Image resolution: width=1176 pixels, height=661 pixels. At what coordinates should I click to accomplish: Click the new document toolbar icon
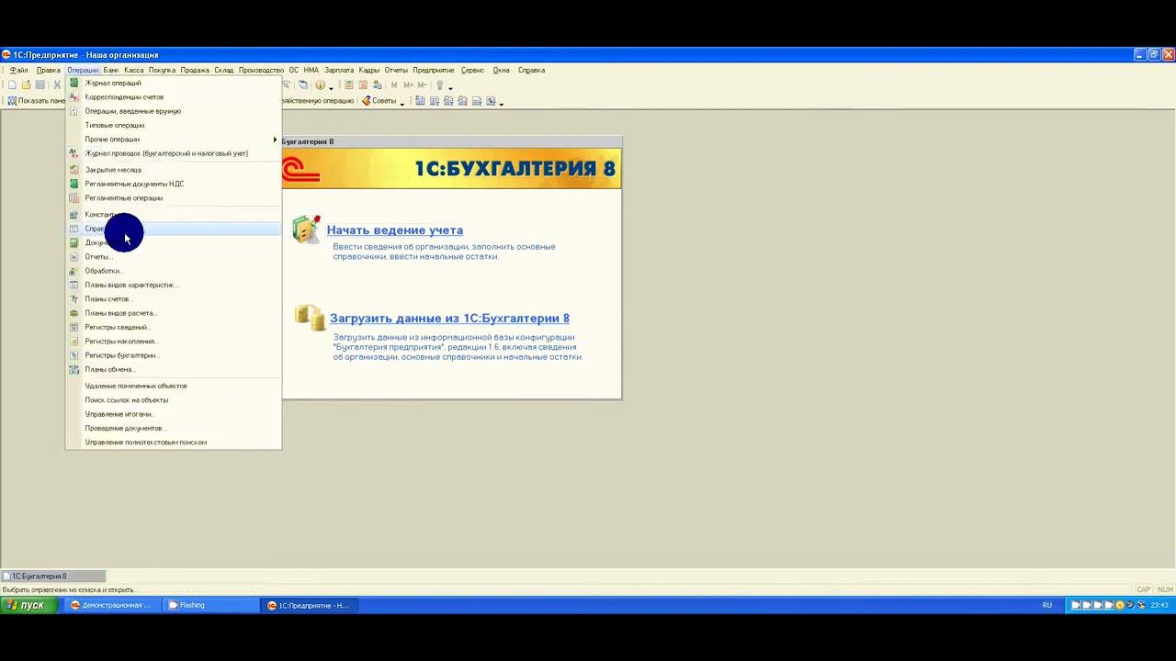(12, 85)
